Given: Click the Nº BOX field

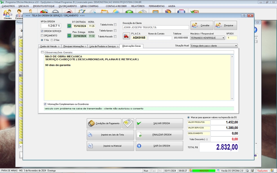Looking at the screenshot, I should coord(232,38).
